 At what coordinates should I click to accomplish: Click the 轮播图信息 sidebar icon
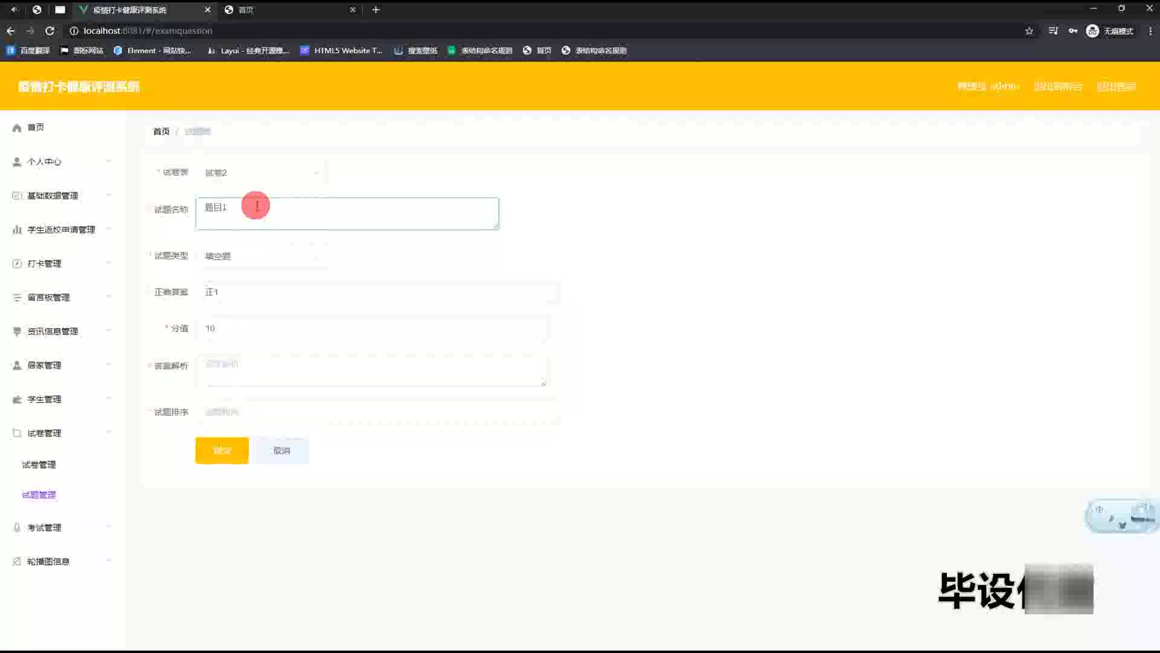coord(17,562)
